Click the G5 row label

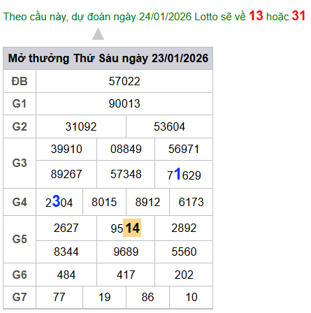pos(20,239)
